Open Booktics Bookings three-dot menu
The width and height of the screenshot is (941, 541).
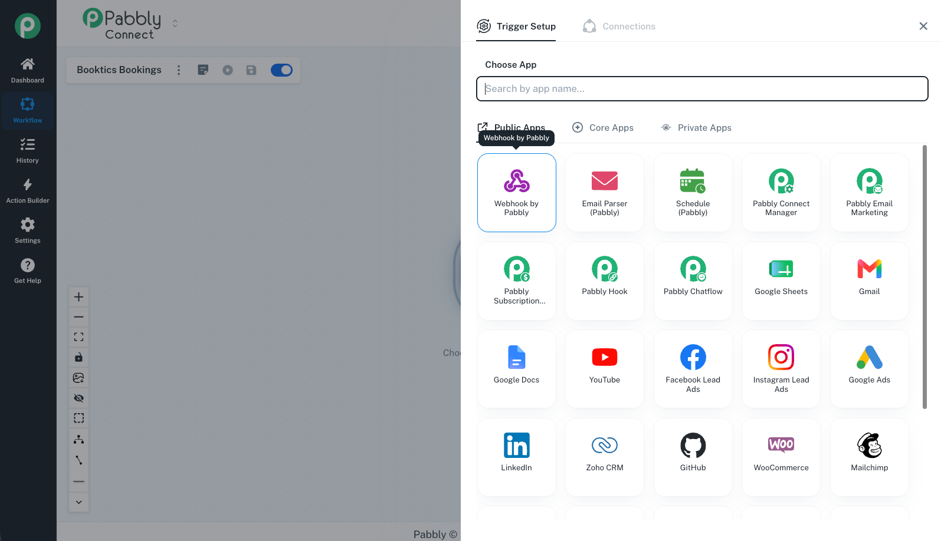[179, 70]
